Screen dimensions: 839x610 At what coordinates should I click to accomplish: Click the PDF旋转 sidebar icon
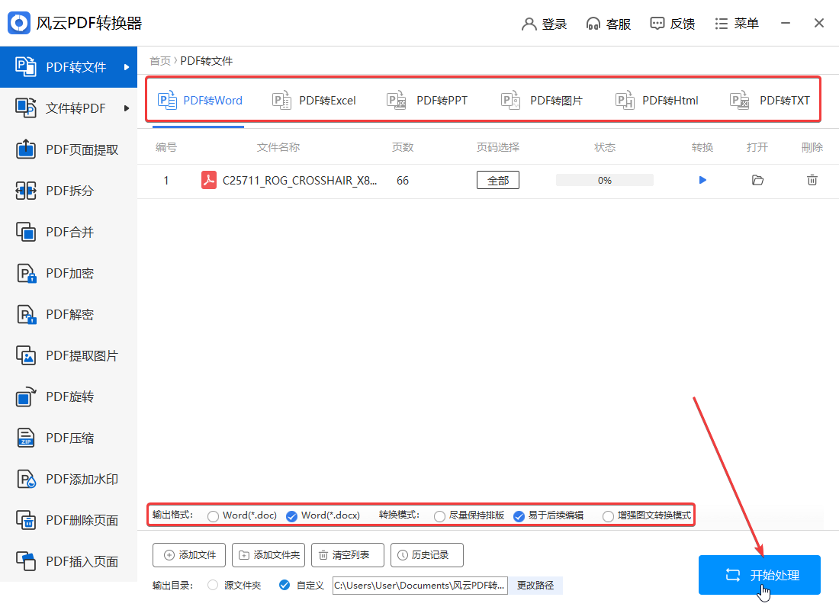(x=26, y=396)
